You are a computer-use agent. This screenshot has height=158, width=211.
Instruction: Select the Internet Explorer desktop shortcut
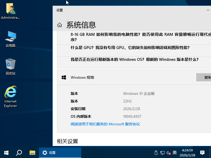click(x=11, y=96)
